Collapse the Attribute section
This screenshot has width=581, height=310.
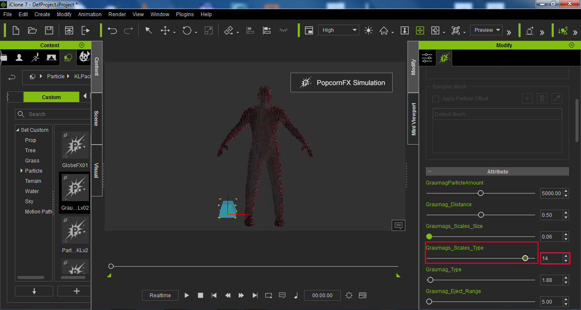430,172
